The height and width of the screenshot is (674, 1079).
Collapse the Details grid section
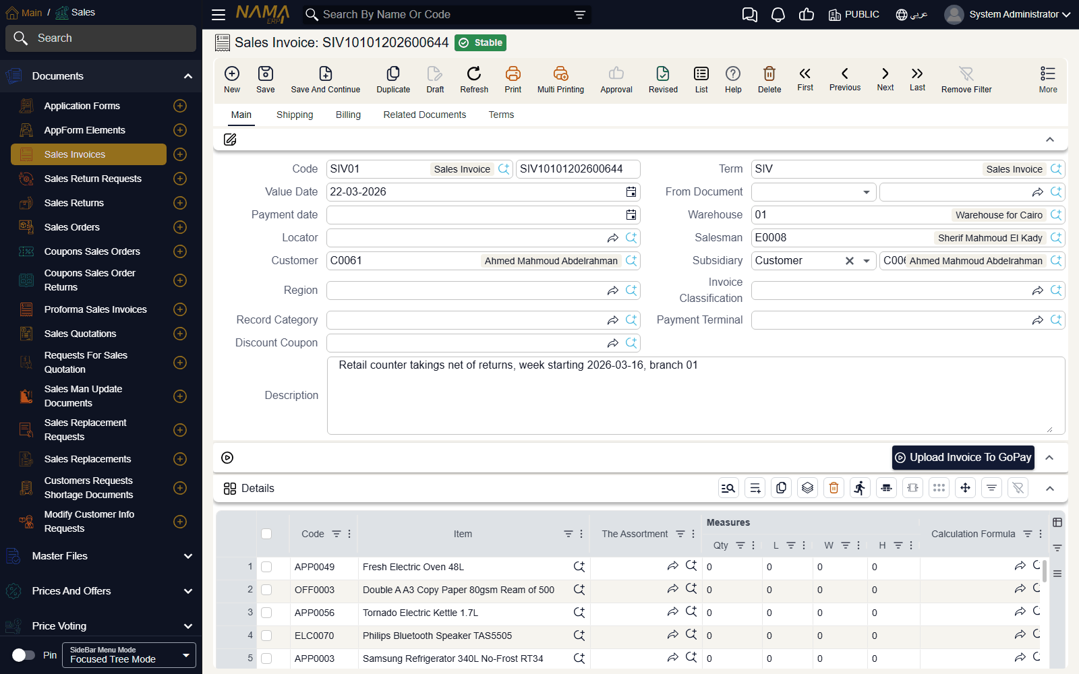point(1050,489)
